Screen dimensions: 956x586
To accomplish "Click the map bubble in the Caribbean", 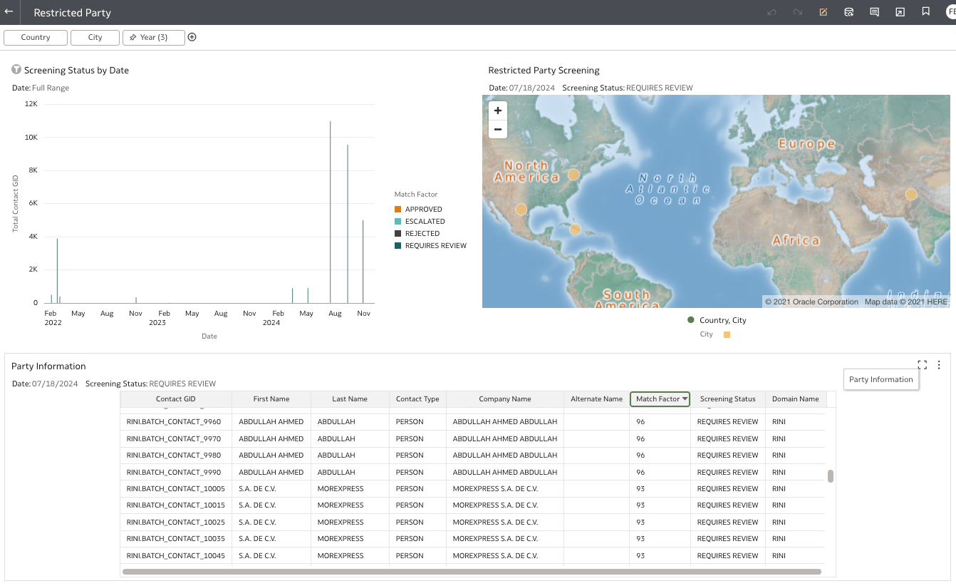I will 575,230.
